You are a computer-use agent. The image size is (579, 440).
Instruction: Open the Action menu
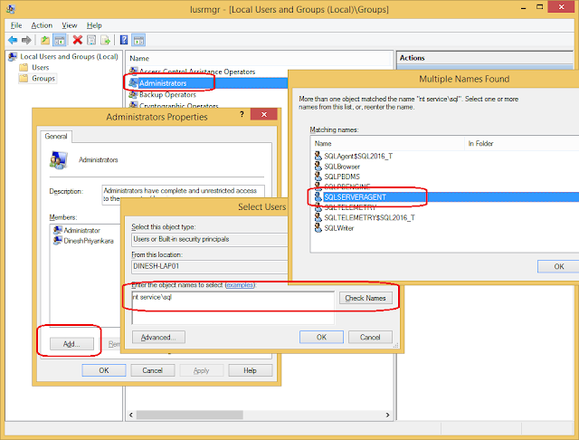coord(42,25)
